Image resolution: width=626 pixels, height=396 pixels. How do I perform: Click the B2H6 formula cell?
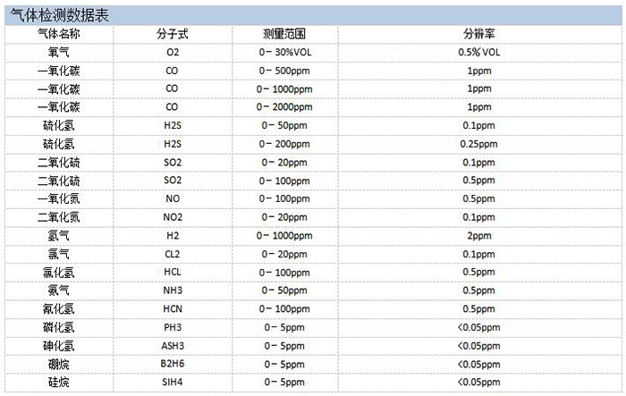pos(173,364)
